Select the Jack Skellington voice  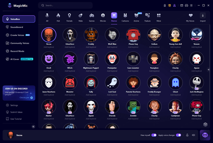197,83
